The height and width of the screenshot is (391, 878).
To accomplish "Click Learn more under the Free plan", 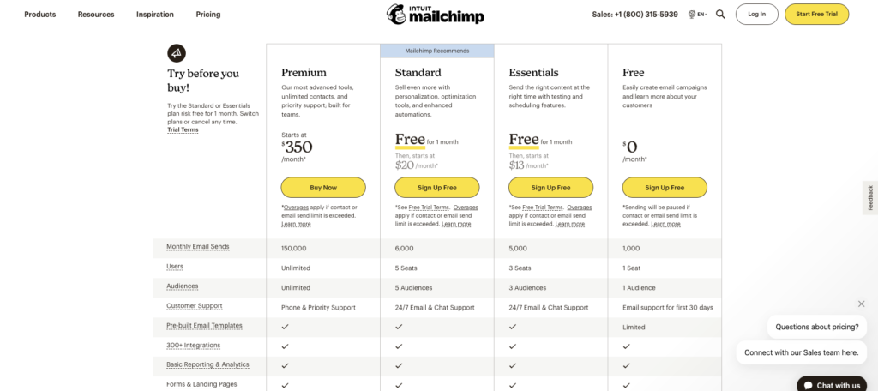I will [665, 224].
